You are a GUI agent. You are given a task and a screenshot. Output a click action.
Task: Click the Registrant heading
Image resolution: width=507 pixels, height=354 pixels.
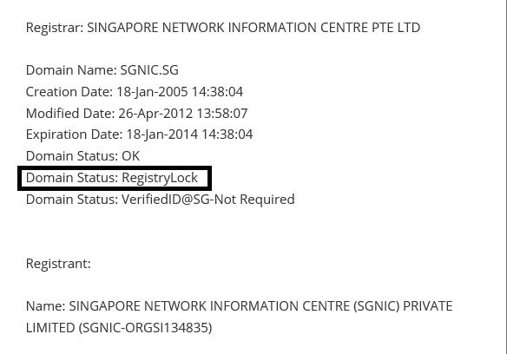pyautogui.click(x=58, y=264)
